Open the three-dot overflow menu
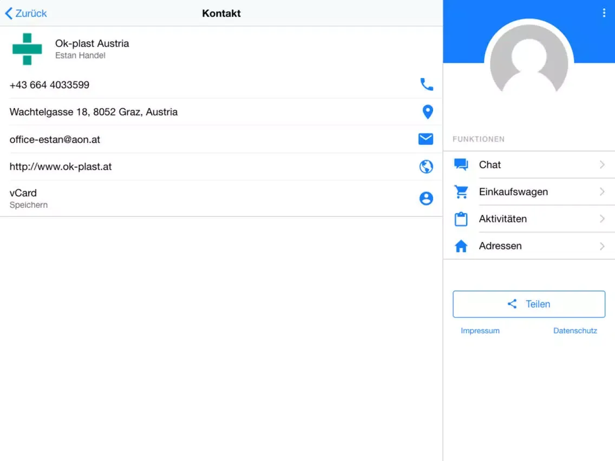615x461 pixels. tap(604, 13)
